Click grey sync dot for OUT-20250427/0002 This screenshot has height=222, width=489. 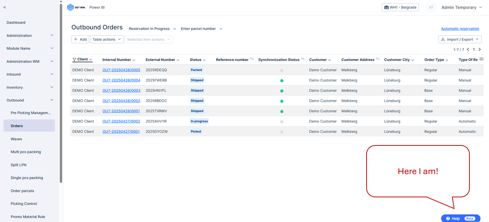click(x=282, y=121)
